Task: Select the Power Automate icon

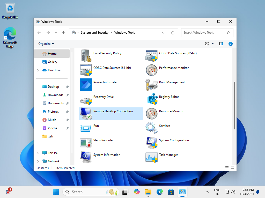Action: click(86, 85)
